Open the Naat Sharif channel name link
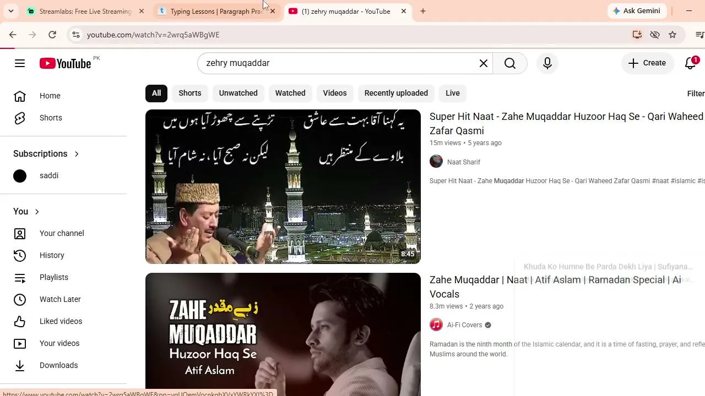Screen dimensions: 705x396 464,162
